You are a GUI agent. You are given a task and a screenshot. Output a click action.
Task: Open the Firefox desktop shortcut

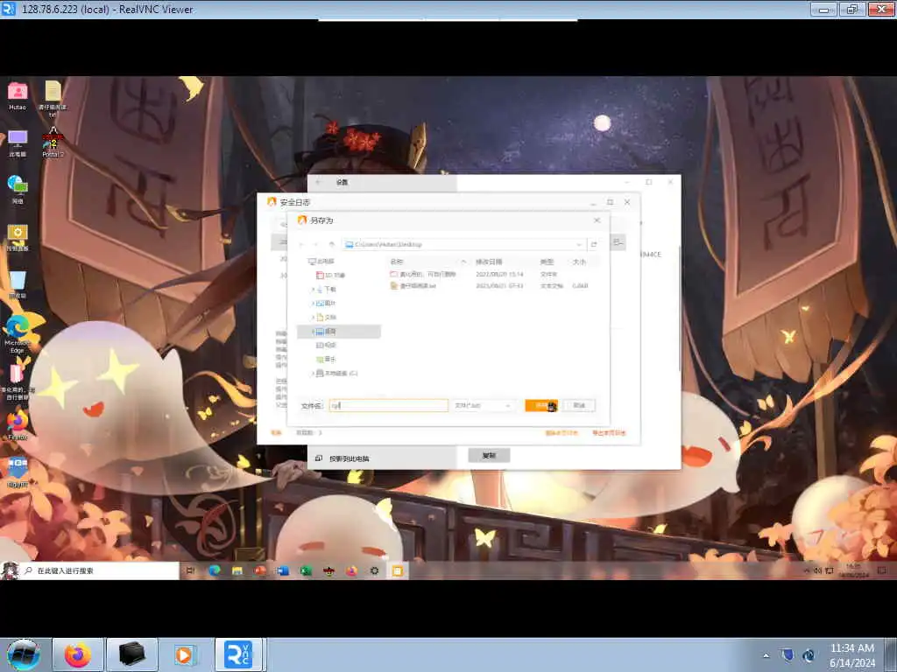coord(18,426)
